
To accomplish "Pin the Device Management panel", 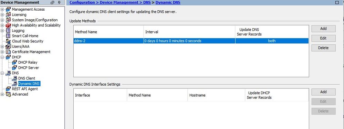I will pyautogui.click(x=59, y=3).
